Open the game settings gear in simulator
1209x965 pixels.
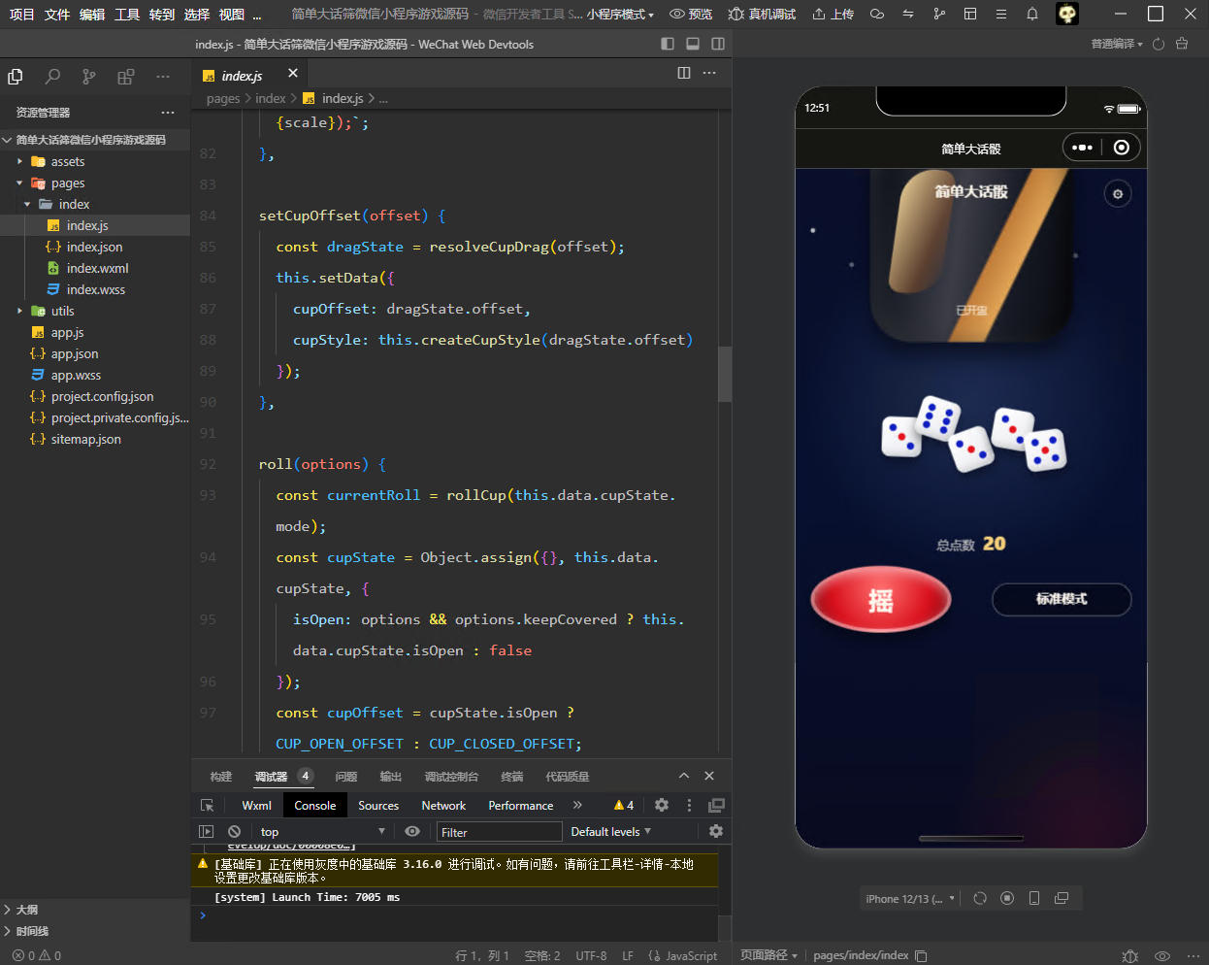(1118, 194)
